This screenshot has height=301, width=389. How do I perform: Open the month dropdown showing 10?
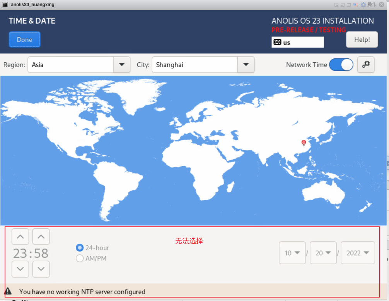[292, 253]
